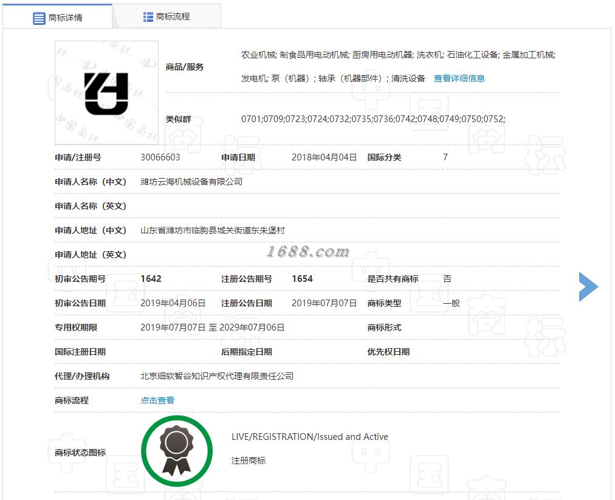
Task: Click the 类似群 field label
Action: 179,119
